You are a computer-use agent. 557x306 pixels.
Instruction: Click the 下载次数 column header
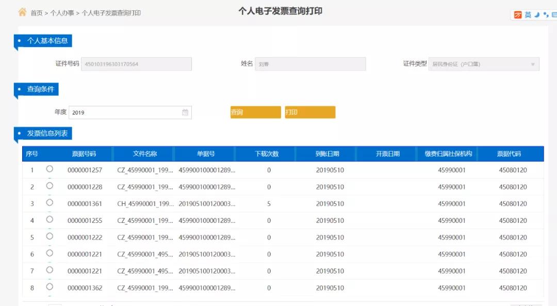pyautogui.click(x=267, y=154)
